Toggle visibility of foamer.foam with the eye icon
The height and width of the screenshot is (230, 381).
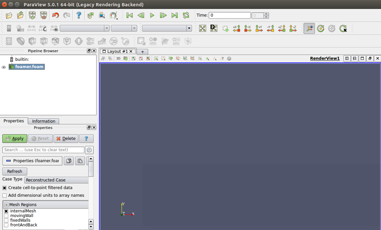[3, 66]
